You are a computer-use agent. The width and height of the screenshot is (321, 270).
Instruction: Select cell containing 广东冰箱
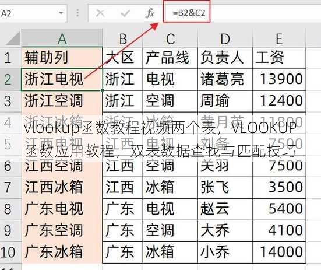click(62, 252)
